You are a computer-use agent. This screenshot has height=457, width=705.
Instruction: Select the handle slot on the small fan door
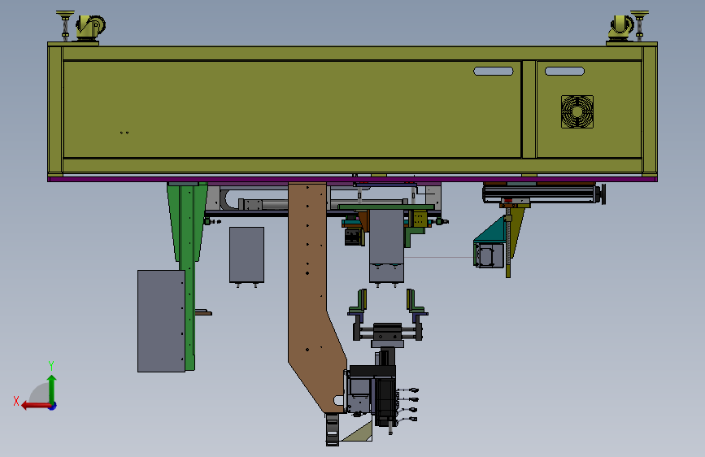[x=564, y=71]
